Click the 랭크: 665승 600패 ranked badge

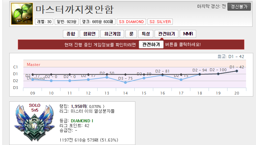pos(98,22)
